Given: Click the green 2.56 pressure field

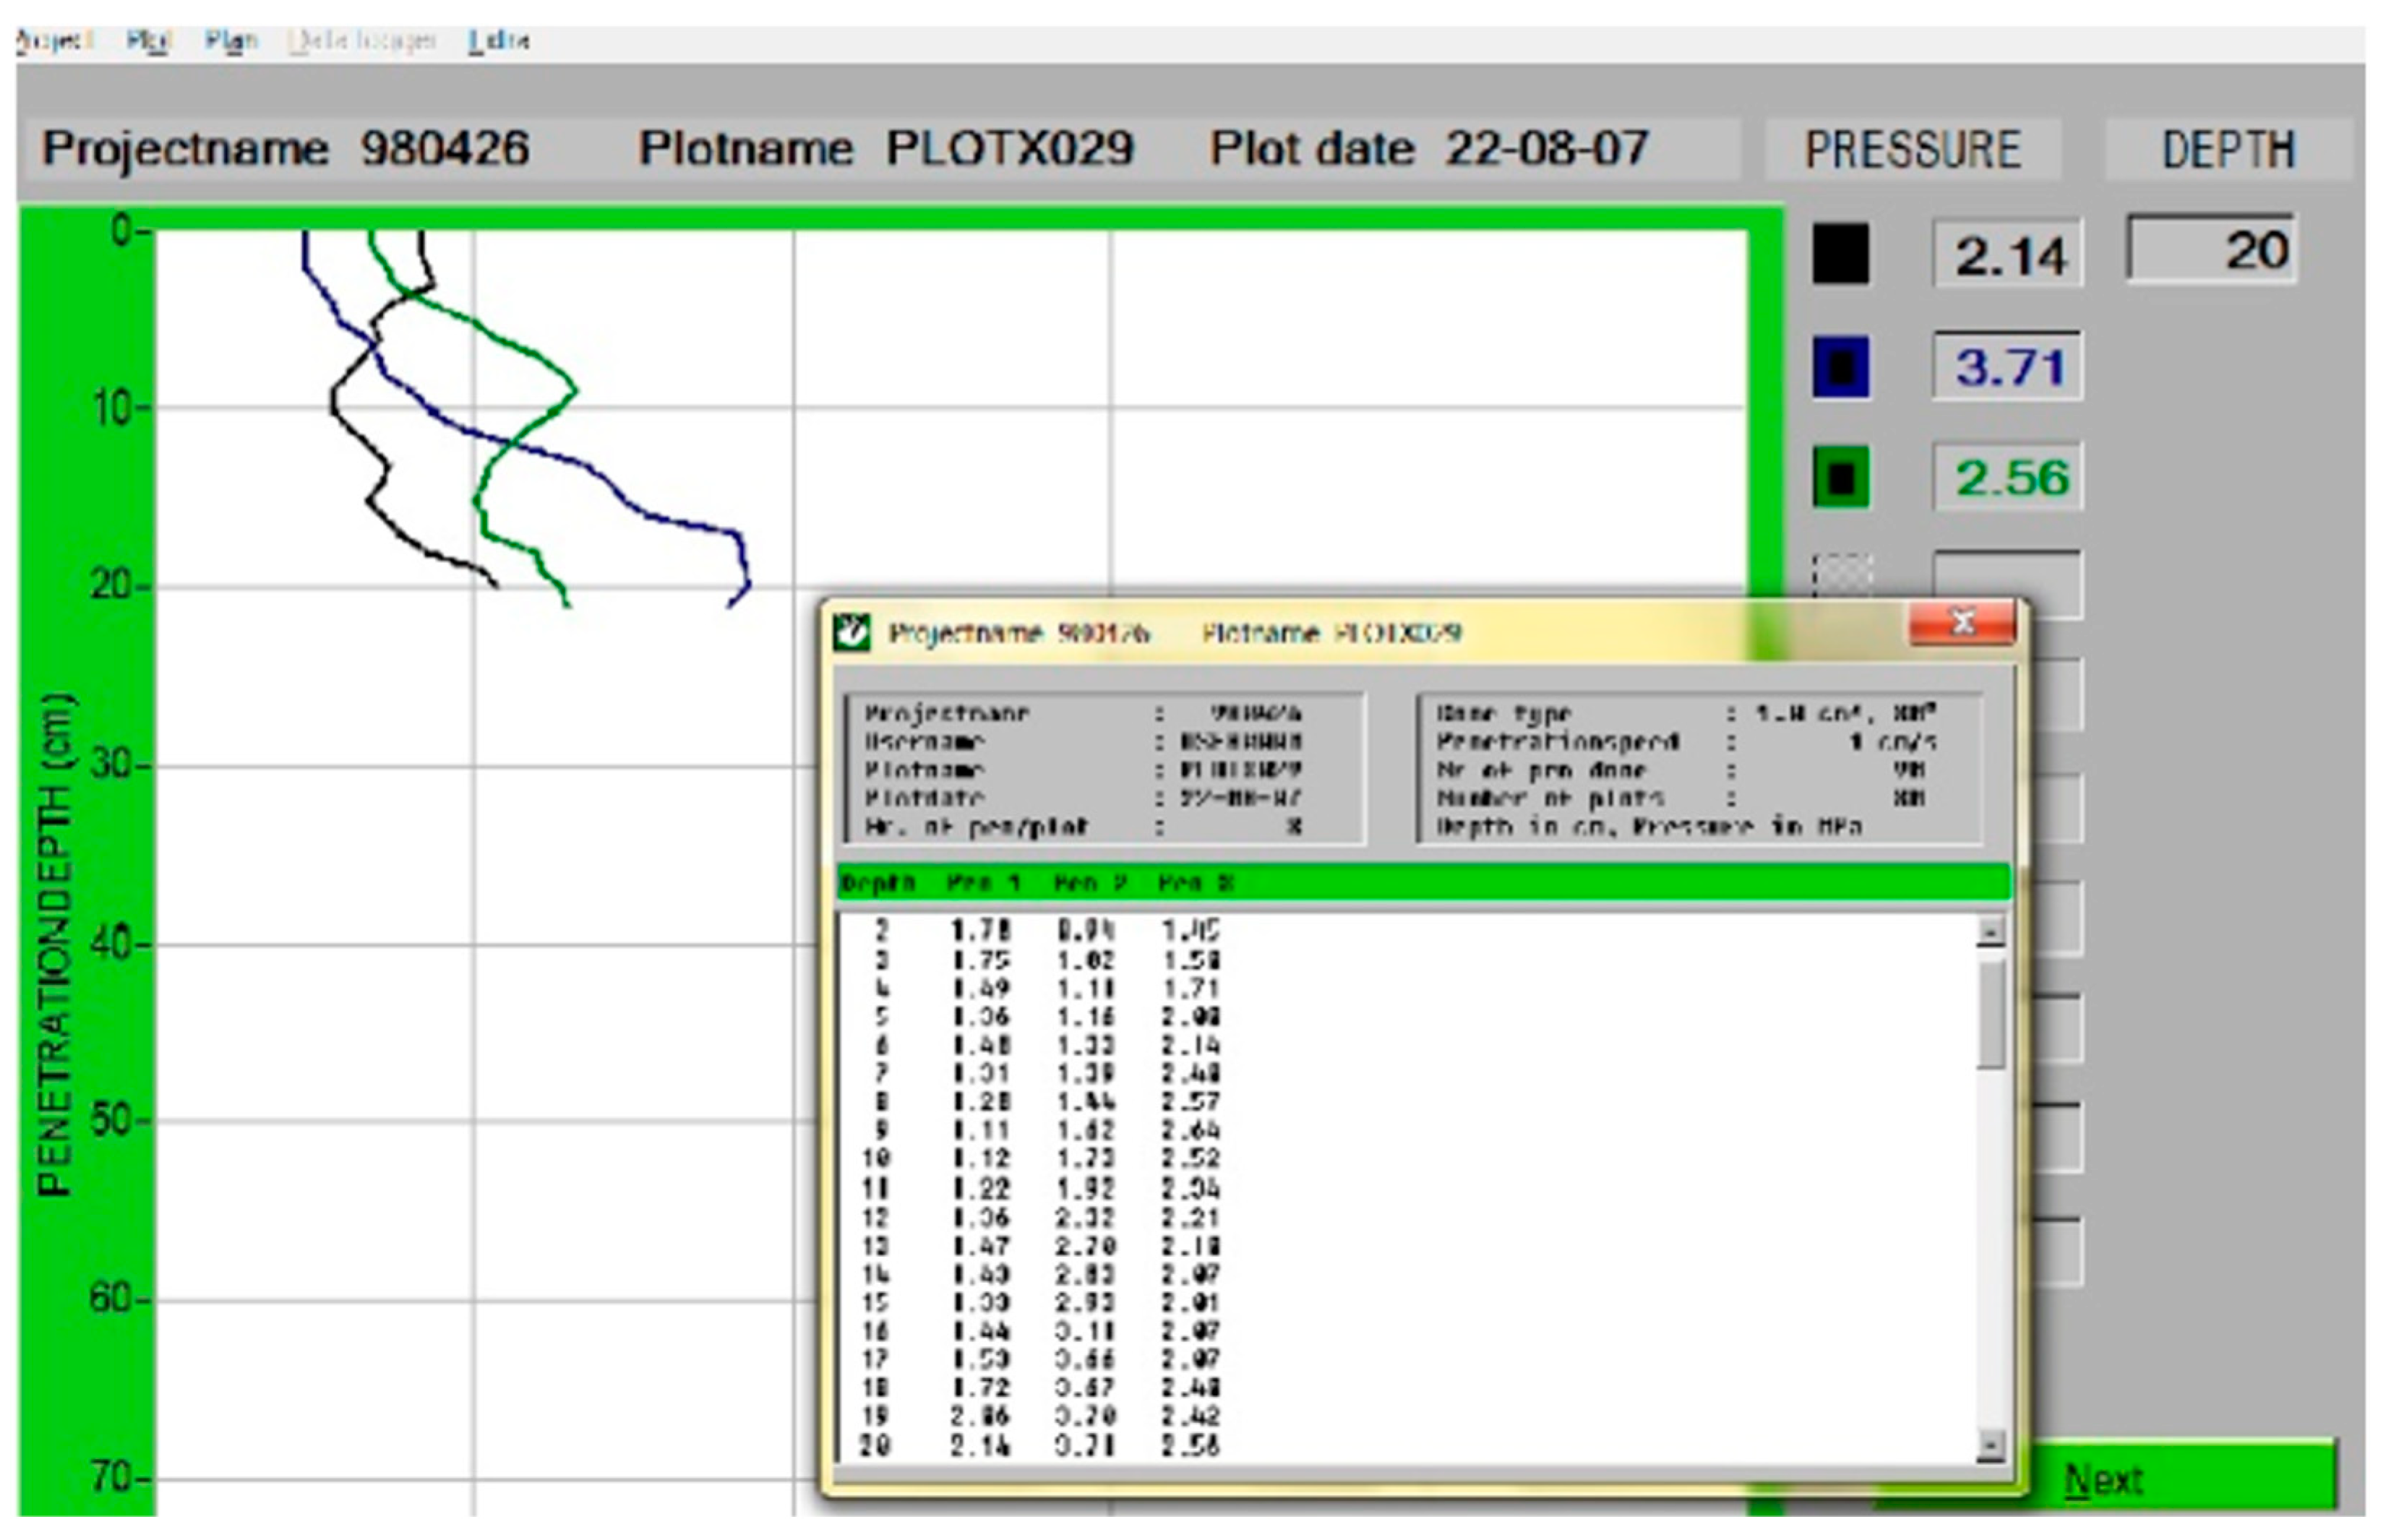Looking at the screenshot, I should (2008, 478).
